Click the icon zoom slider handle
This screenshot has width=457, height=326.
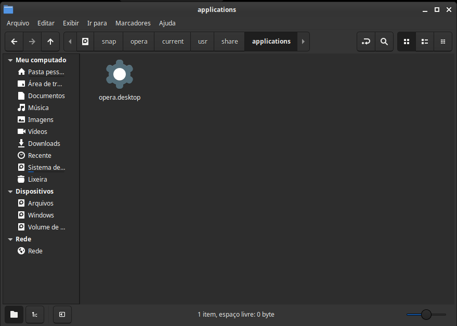(x=426, y=315)
